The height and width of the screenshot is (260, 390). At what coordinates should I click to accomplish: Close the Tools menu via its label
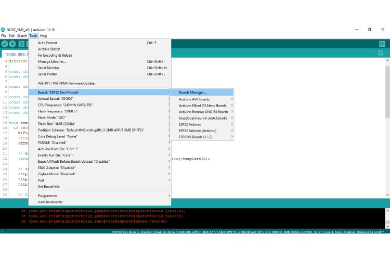coord(33,36)
